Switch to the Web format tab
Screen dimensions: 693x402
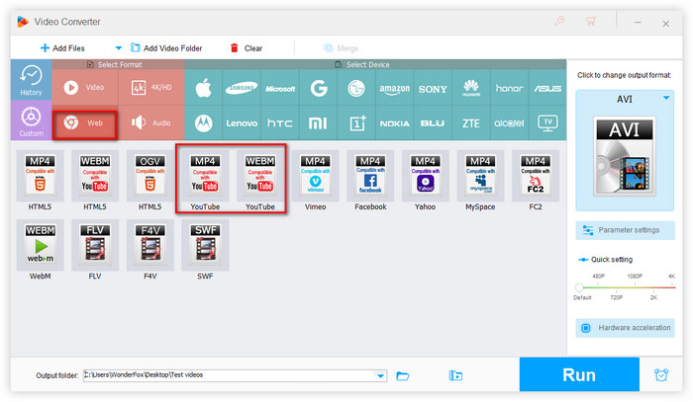(x=84, y=123)
